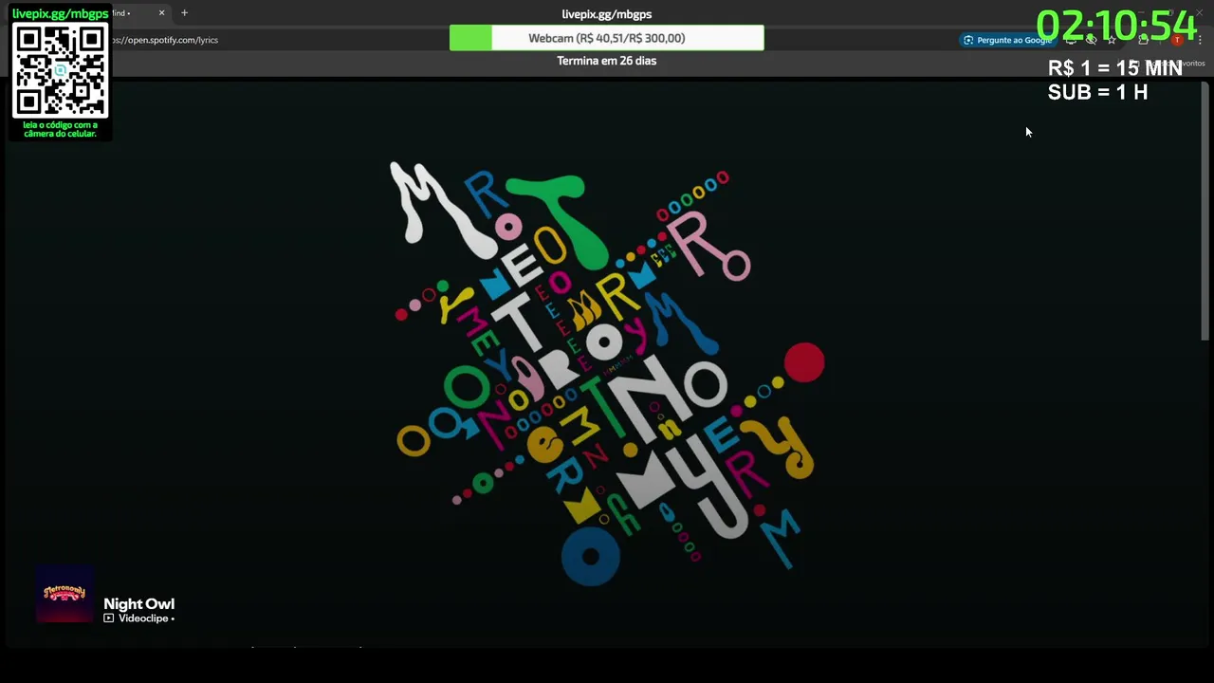Click the eye-slash icon in address bar

(x=1091, y=40)
